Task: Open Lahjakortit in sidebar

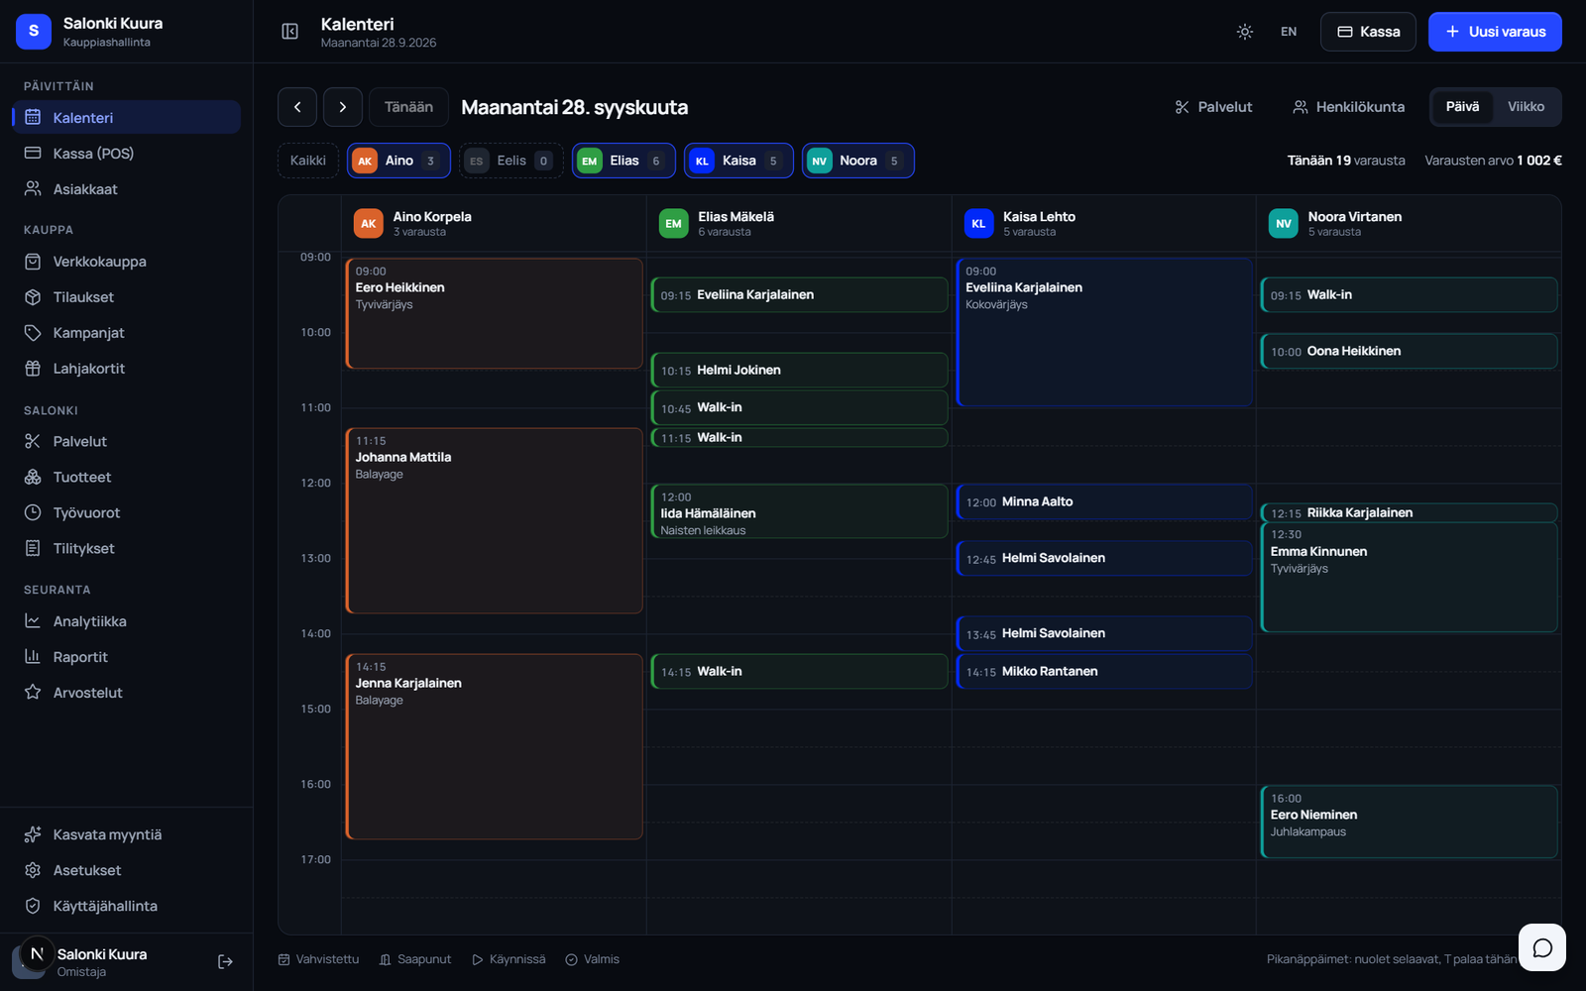Action: 126,369
